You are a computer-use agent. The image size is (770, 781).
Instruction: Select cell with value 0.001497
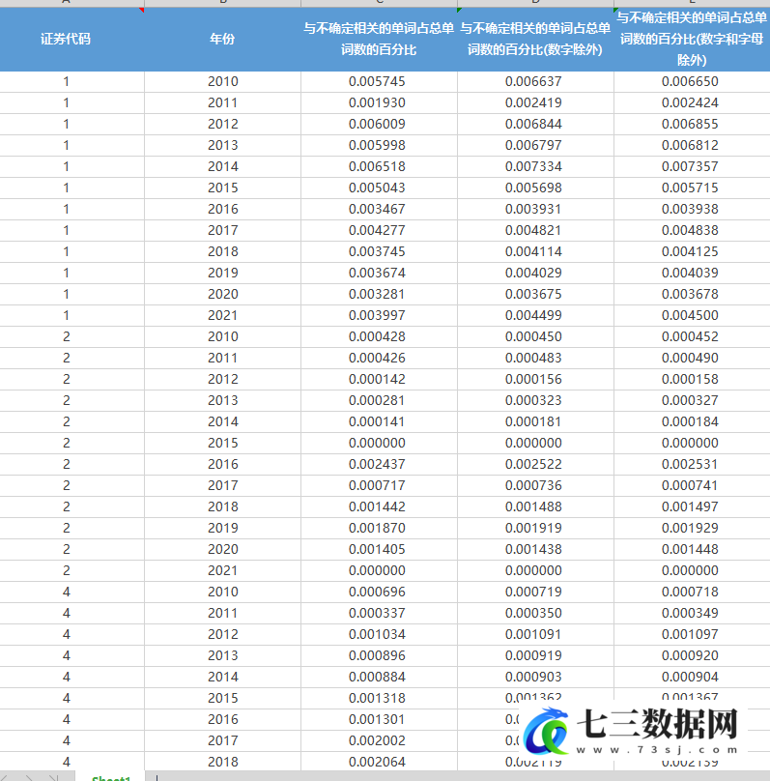[x=692, y=507]
